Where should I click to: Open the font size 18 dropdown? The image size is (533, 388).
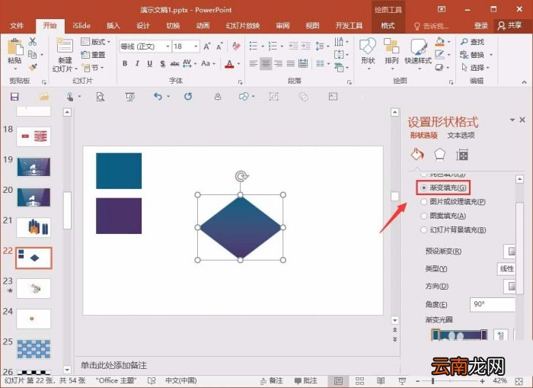tap(196, 46)
